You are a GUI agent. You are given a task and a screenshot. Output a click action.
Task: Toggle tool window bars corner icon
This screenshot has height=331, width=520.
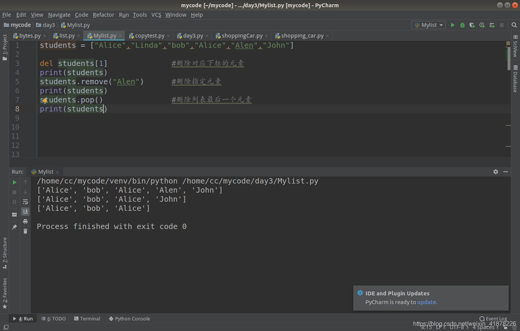(x=6, y=327)
